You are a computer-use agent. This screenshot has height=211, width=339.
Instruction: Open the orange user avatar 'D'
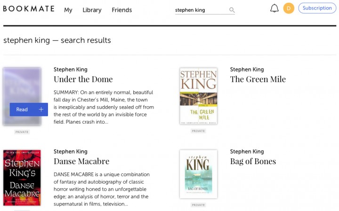289,8
